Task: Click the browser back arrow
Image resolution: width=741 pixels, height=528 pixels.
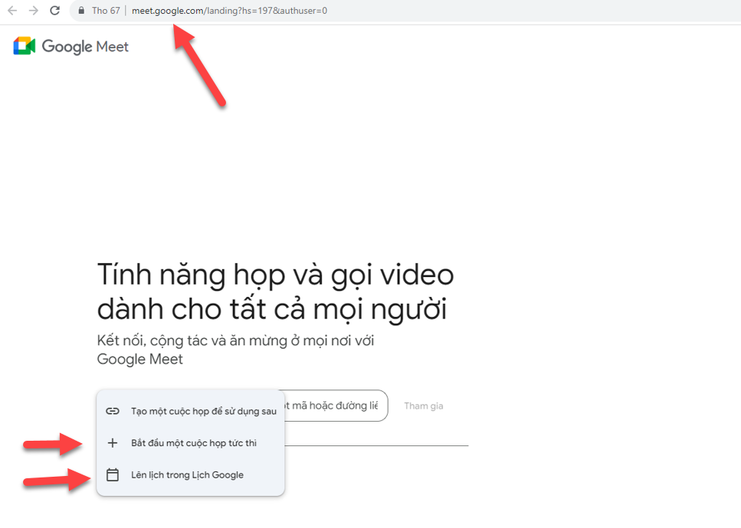Action: tap(12, 11)
